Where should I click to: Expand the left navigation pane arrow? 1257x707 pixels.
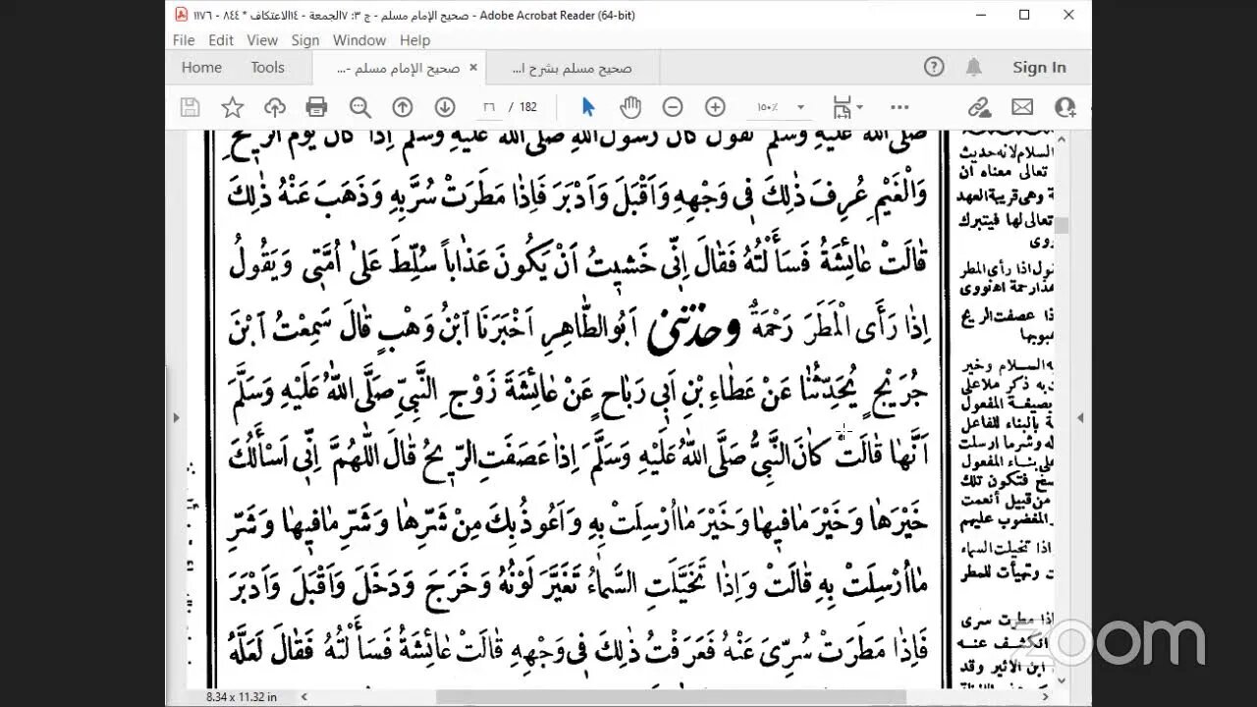coord(176,417)
